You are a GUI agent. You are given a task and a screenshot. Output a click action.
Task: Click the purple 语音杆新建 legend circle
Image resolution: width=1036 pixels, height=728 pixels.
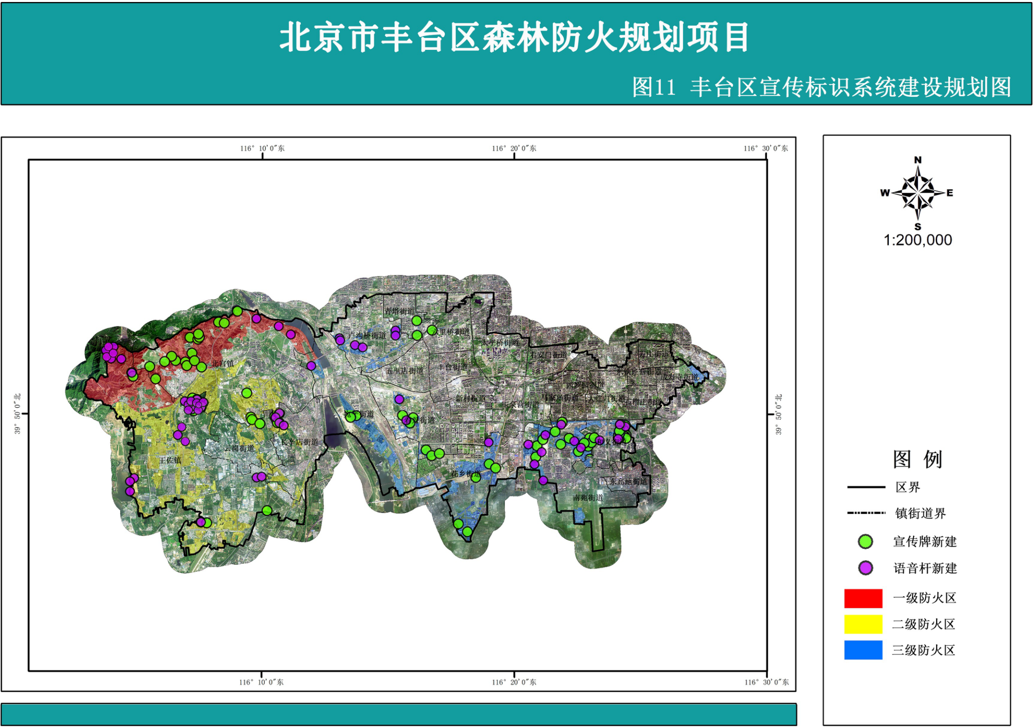pos(865,568)
